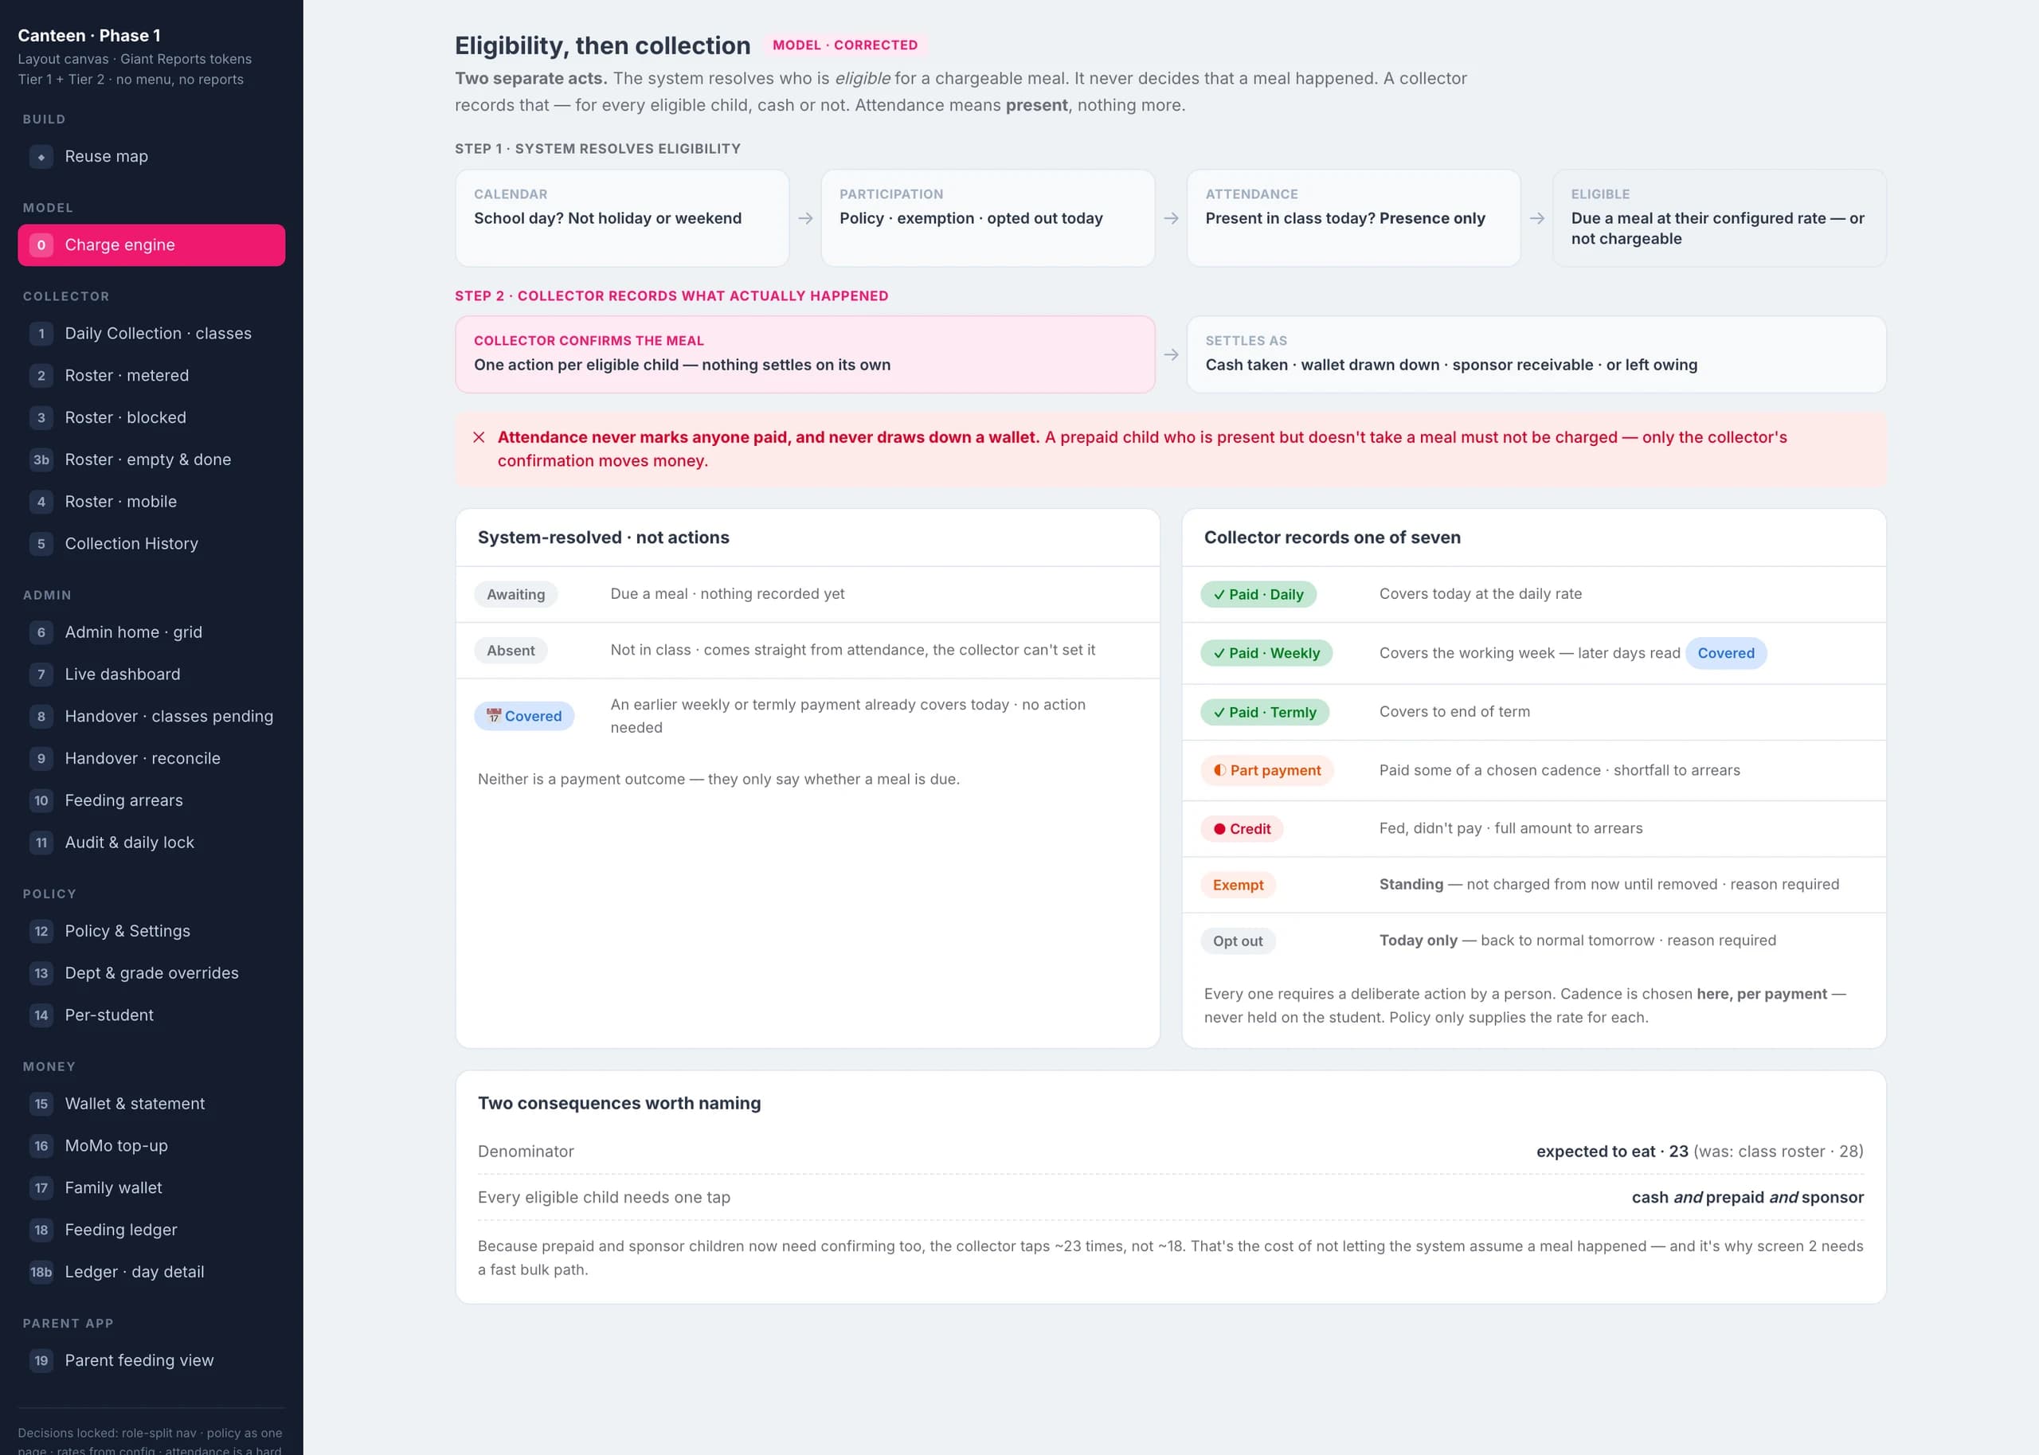Viewport: 2039px width, 1455px height.
Task: Open Family wallet
Action: 151,1189
